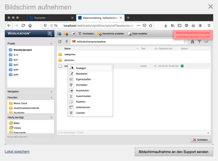Sort by the Name column header

67,49
